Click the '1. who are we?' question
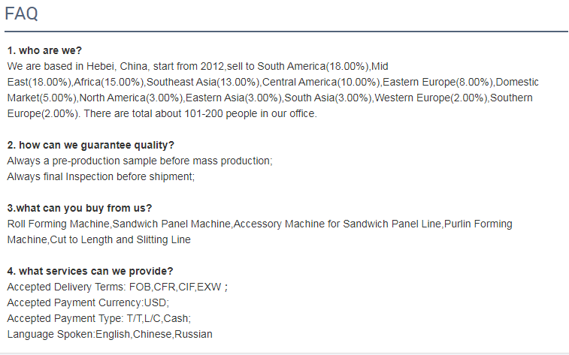This screenshot has height=355, width=569. [x=44, y=50]
